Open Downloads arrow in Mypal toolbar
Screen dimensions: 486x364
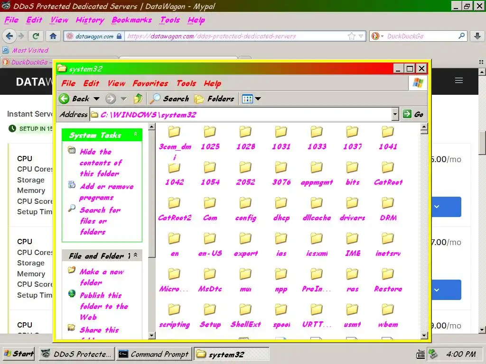click(x=477, y=36)
